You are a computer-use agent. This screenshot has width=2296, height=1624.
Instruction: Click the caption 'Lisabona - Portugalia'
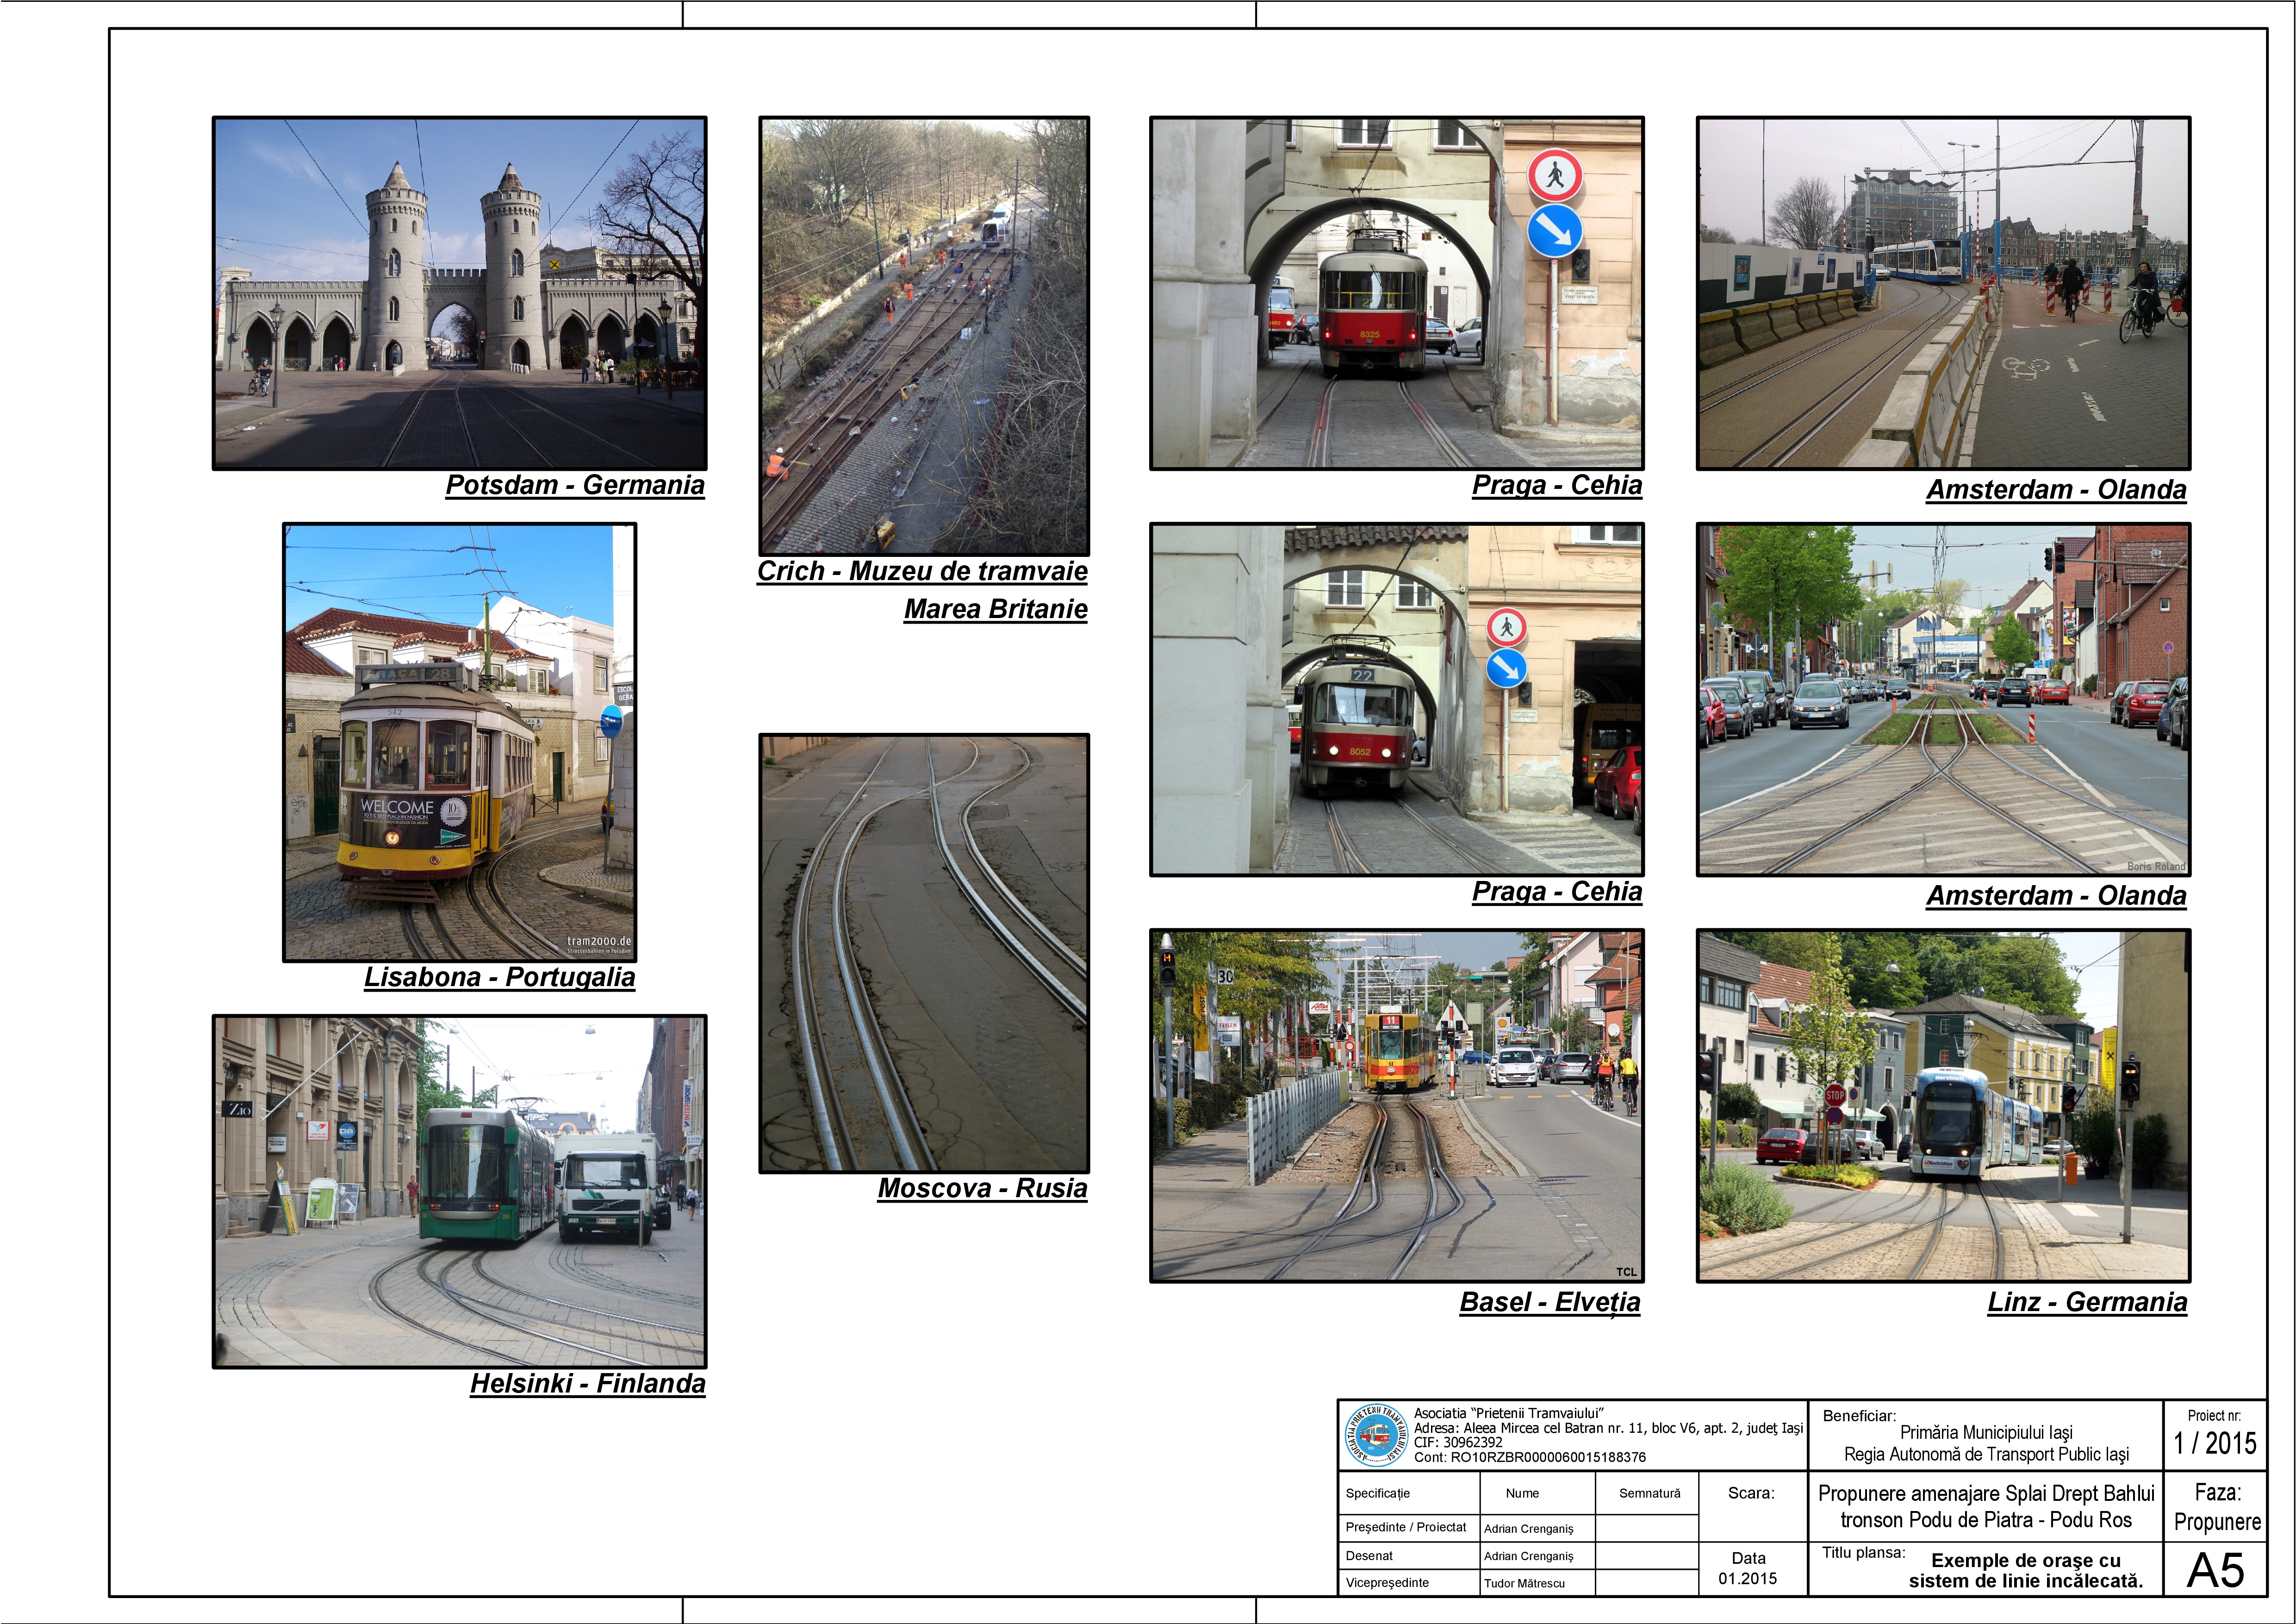[499, 977]
